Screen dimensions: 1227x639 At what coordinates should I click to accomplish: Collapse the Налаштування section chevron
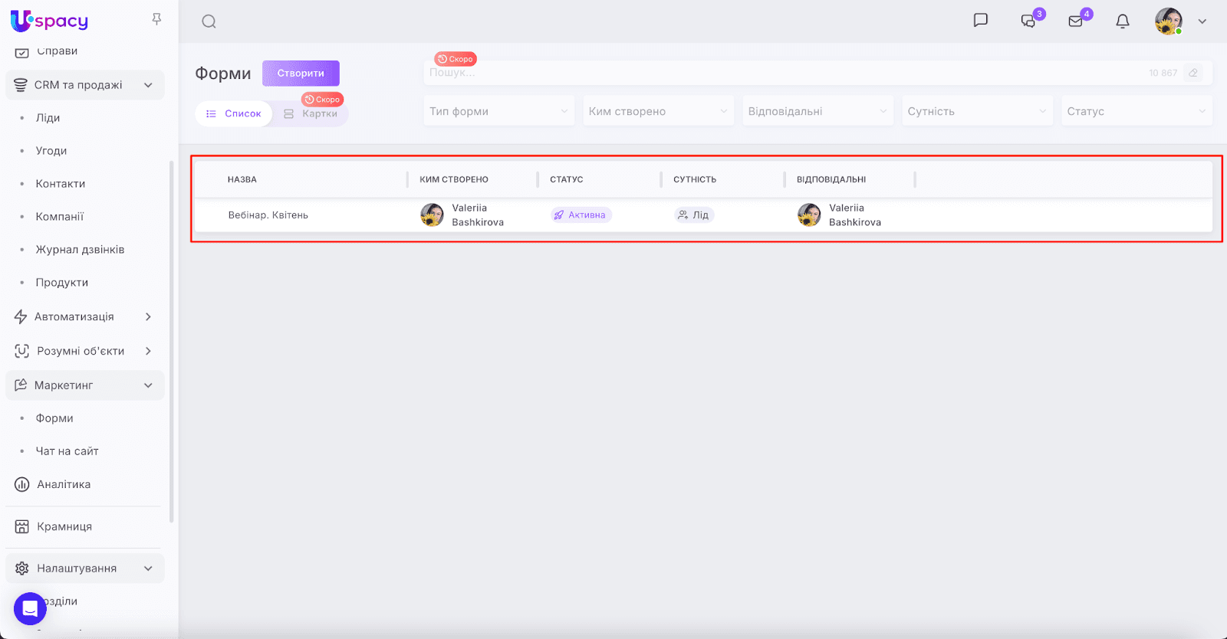(148, 569)
